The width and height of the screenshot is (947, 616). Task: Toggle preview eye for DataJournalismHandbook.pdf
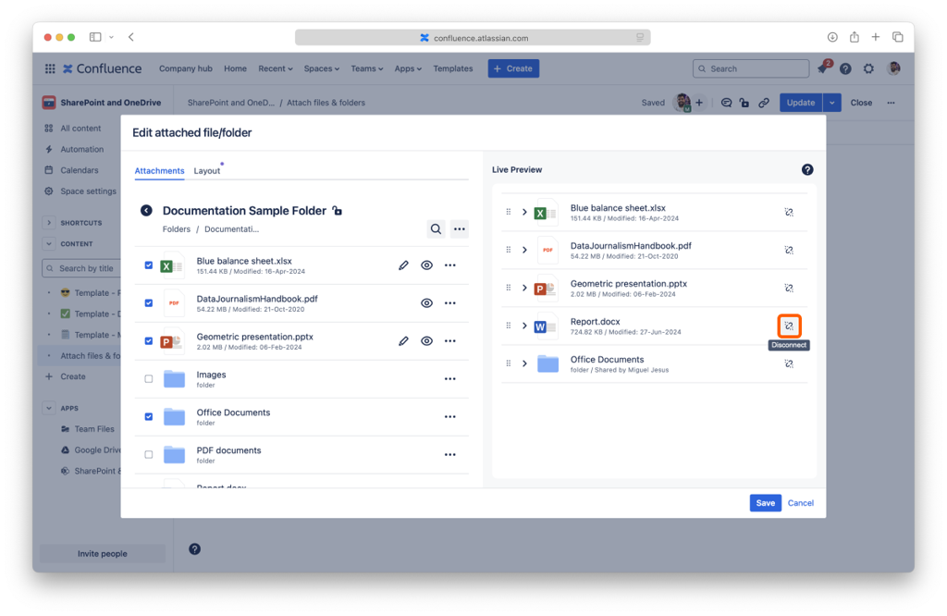tap(426, 303)
